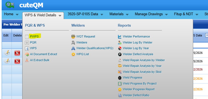Open the Materials menu
Viewport: 208px width, 99px height.
pos(116,14)
